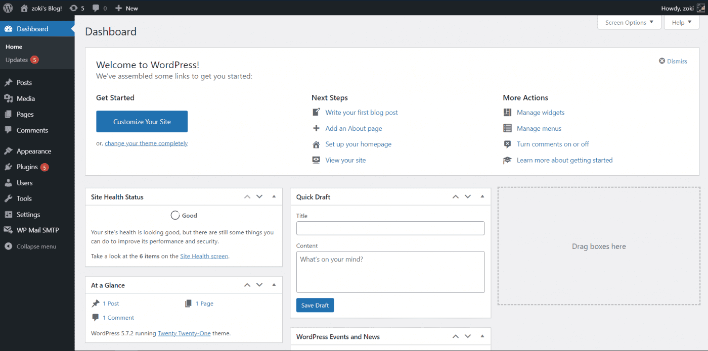This screenshot has height=351, width=708.
Task: Go to Updates submenu under Dashboard
Action: pyautogui.click(x=22, y=60)
